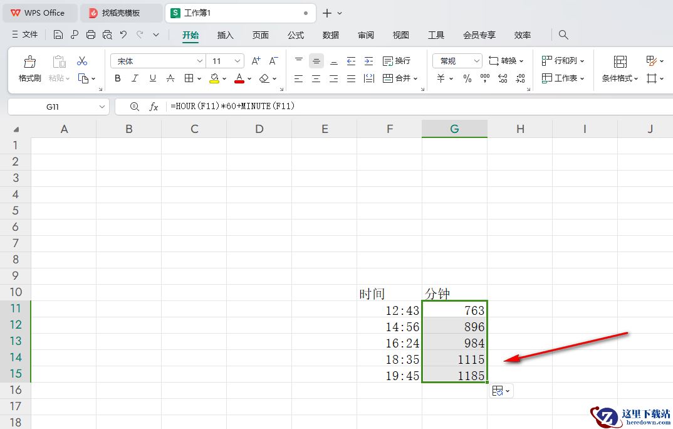The height and width of the screenshot is (429, 673).
Task: Center text horizontally
Action: 316,78
